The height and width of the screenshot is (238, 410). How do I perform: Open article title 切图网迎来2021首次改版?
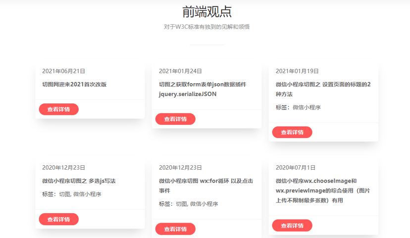(x=74, y=85)
